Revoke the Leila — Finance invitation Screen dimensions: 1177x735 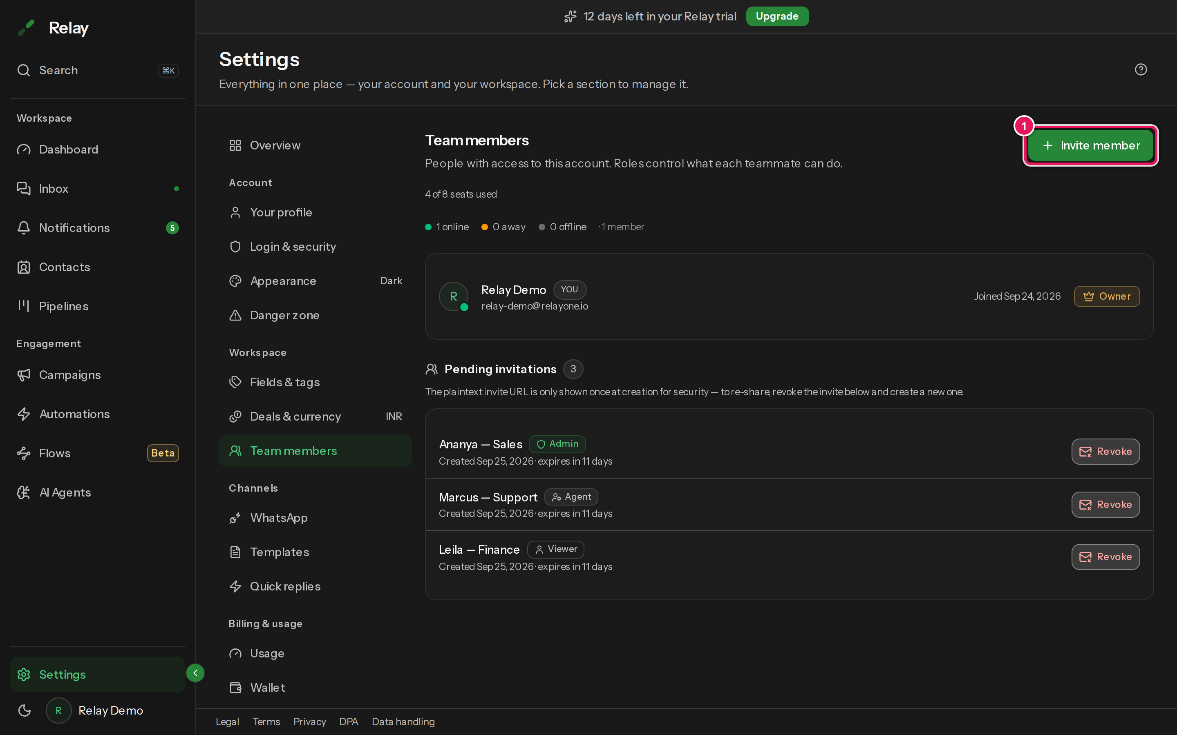pos(1105,557)
